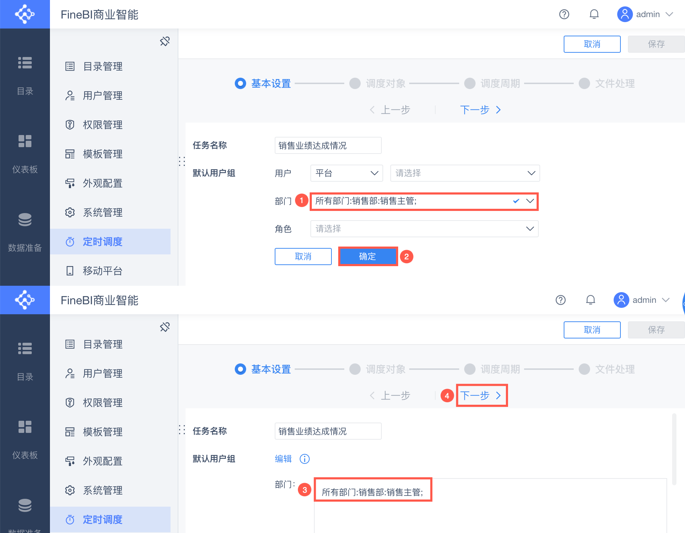
Task: Click info icon beside 编辑 link
Action: (x=305, y=459)
